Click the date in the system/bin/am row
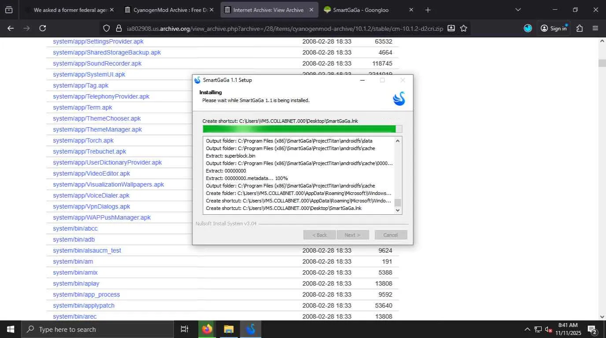The image size is (606, 338). (x=327, y=261)
